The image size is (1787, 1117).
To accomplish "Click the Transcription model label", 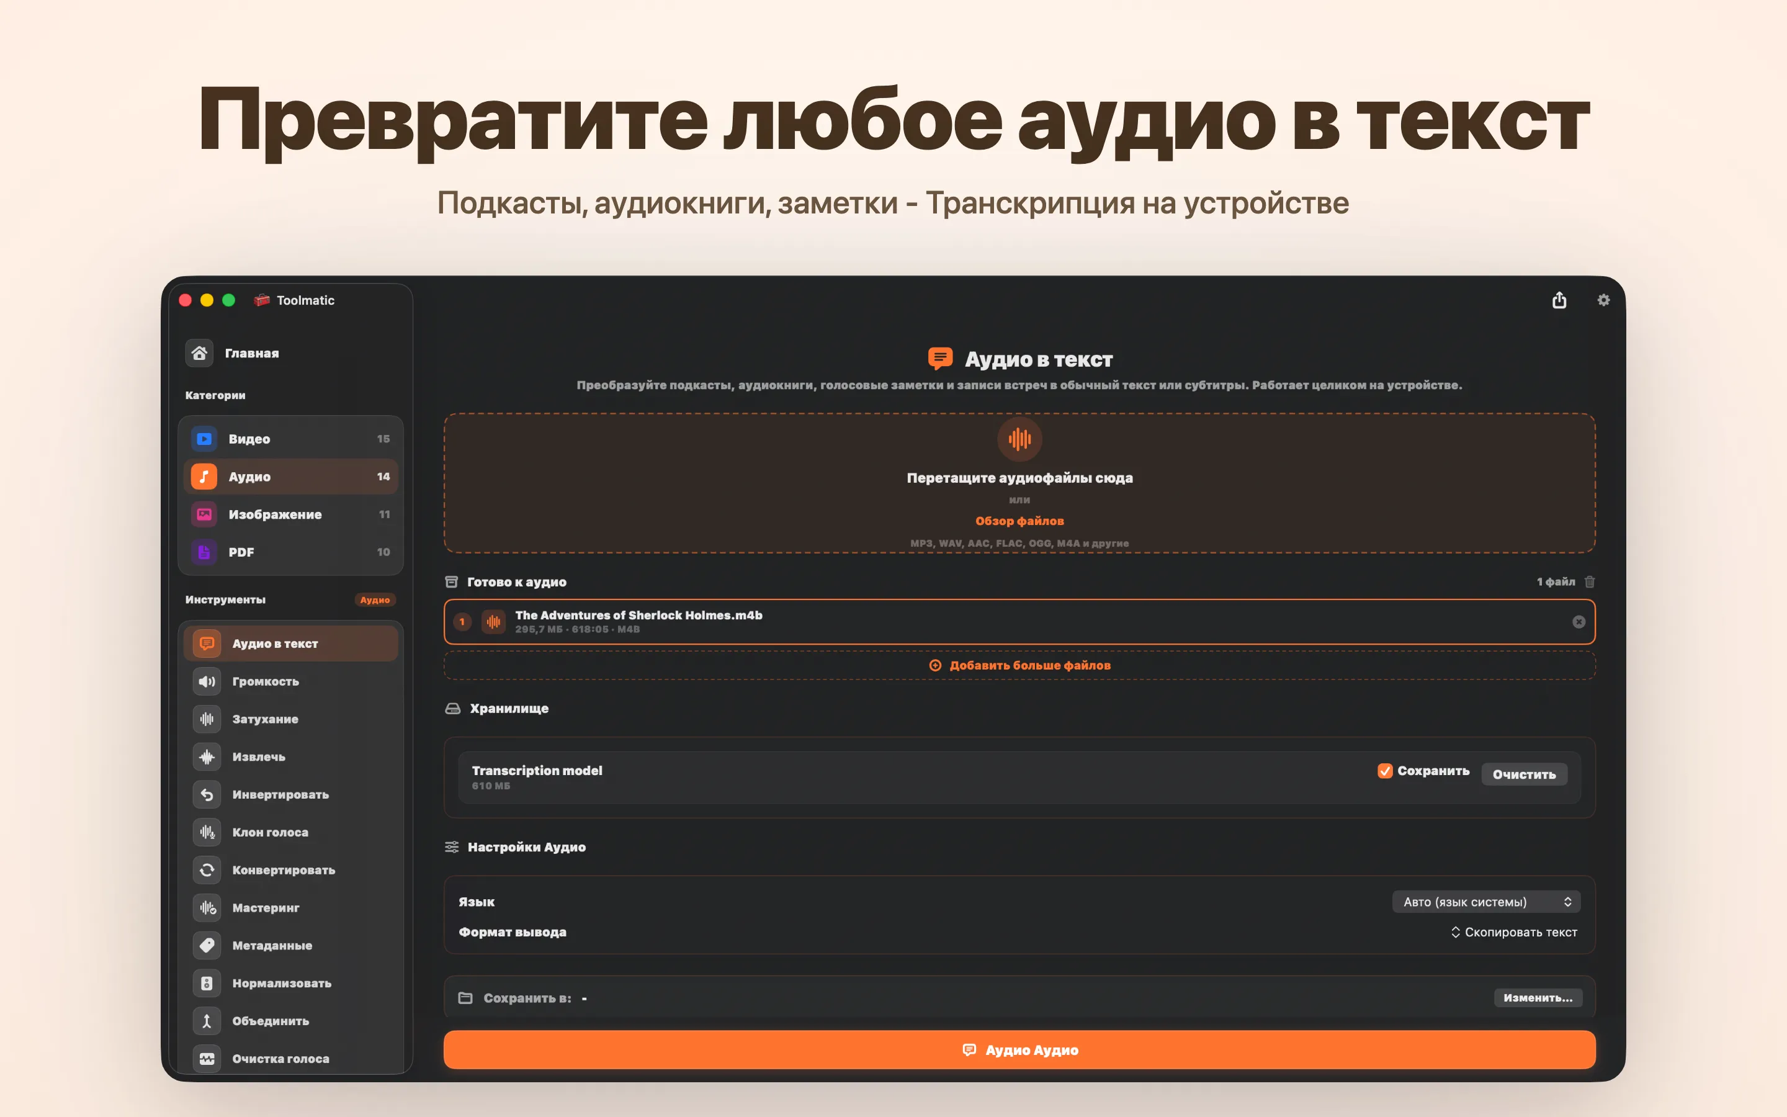I will pos(537,771).
